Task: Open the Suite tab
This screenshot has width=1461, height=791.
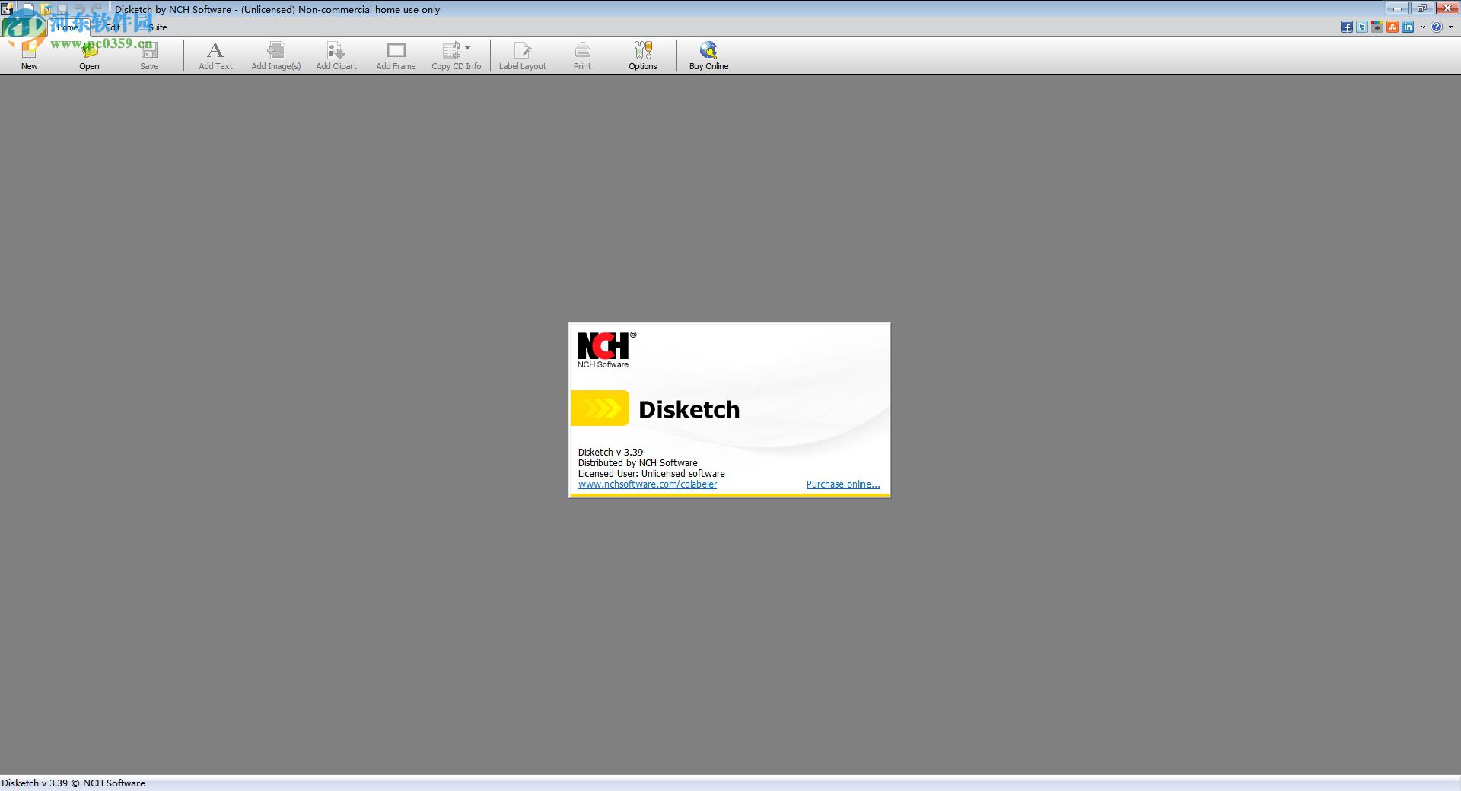Action: pyautogui.click(x=158, y=27)
